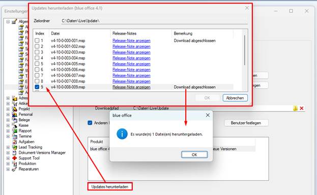The height and width of the screenshot is (195, 317).
Task: Open Release-Note anzeigen for v4-10-0-008-009.msp
Action: click(131, 87)
